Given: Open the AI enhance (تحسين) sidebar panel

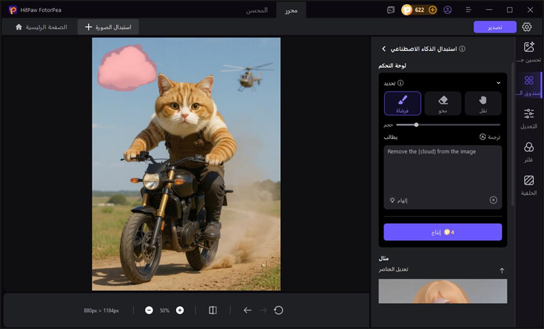Looking at the screenshot, I should point(529,52).
